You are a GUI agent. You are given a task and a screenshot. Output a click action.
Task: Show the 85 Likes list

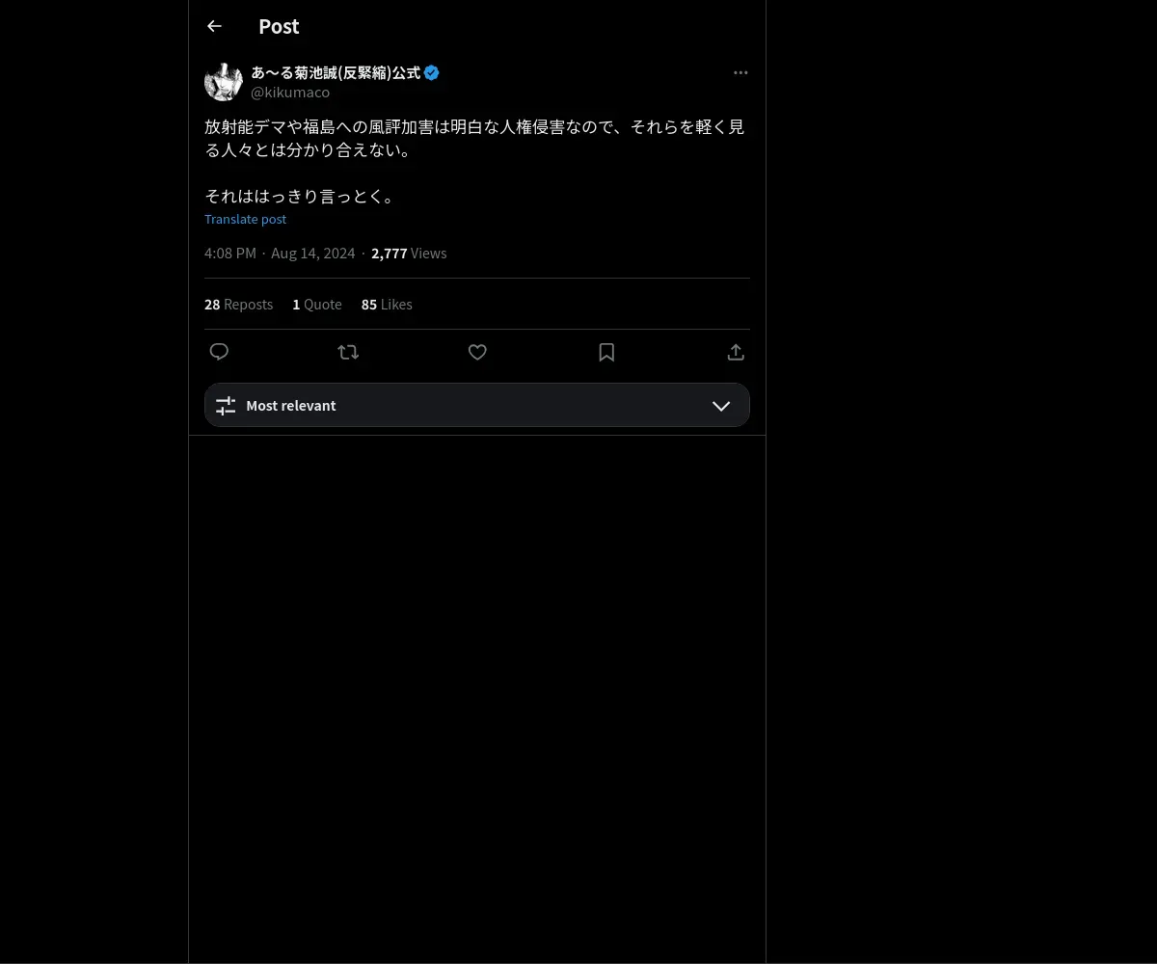coord(387,304)
